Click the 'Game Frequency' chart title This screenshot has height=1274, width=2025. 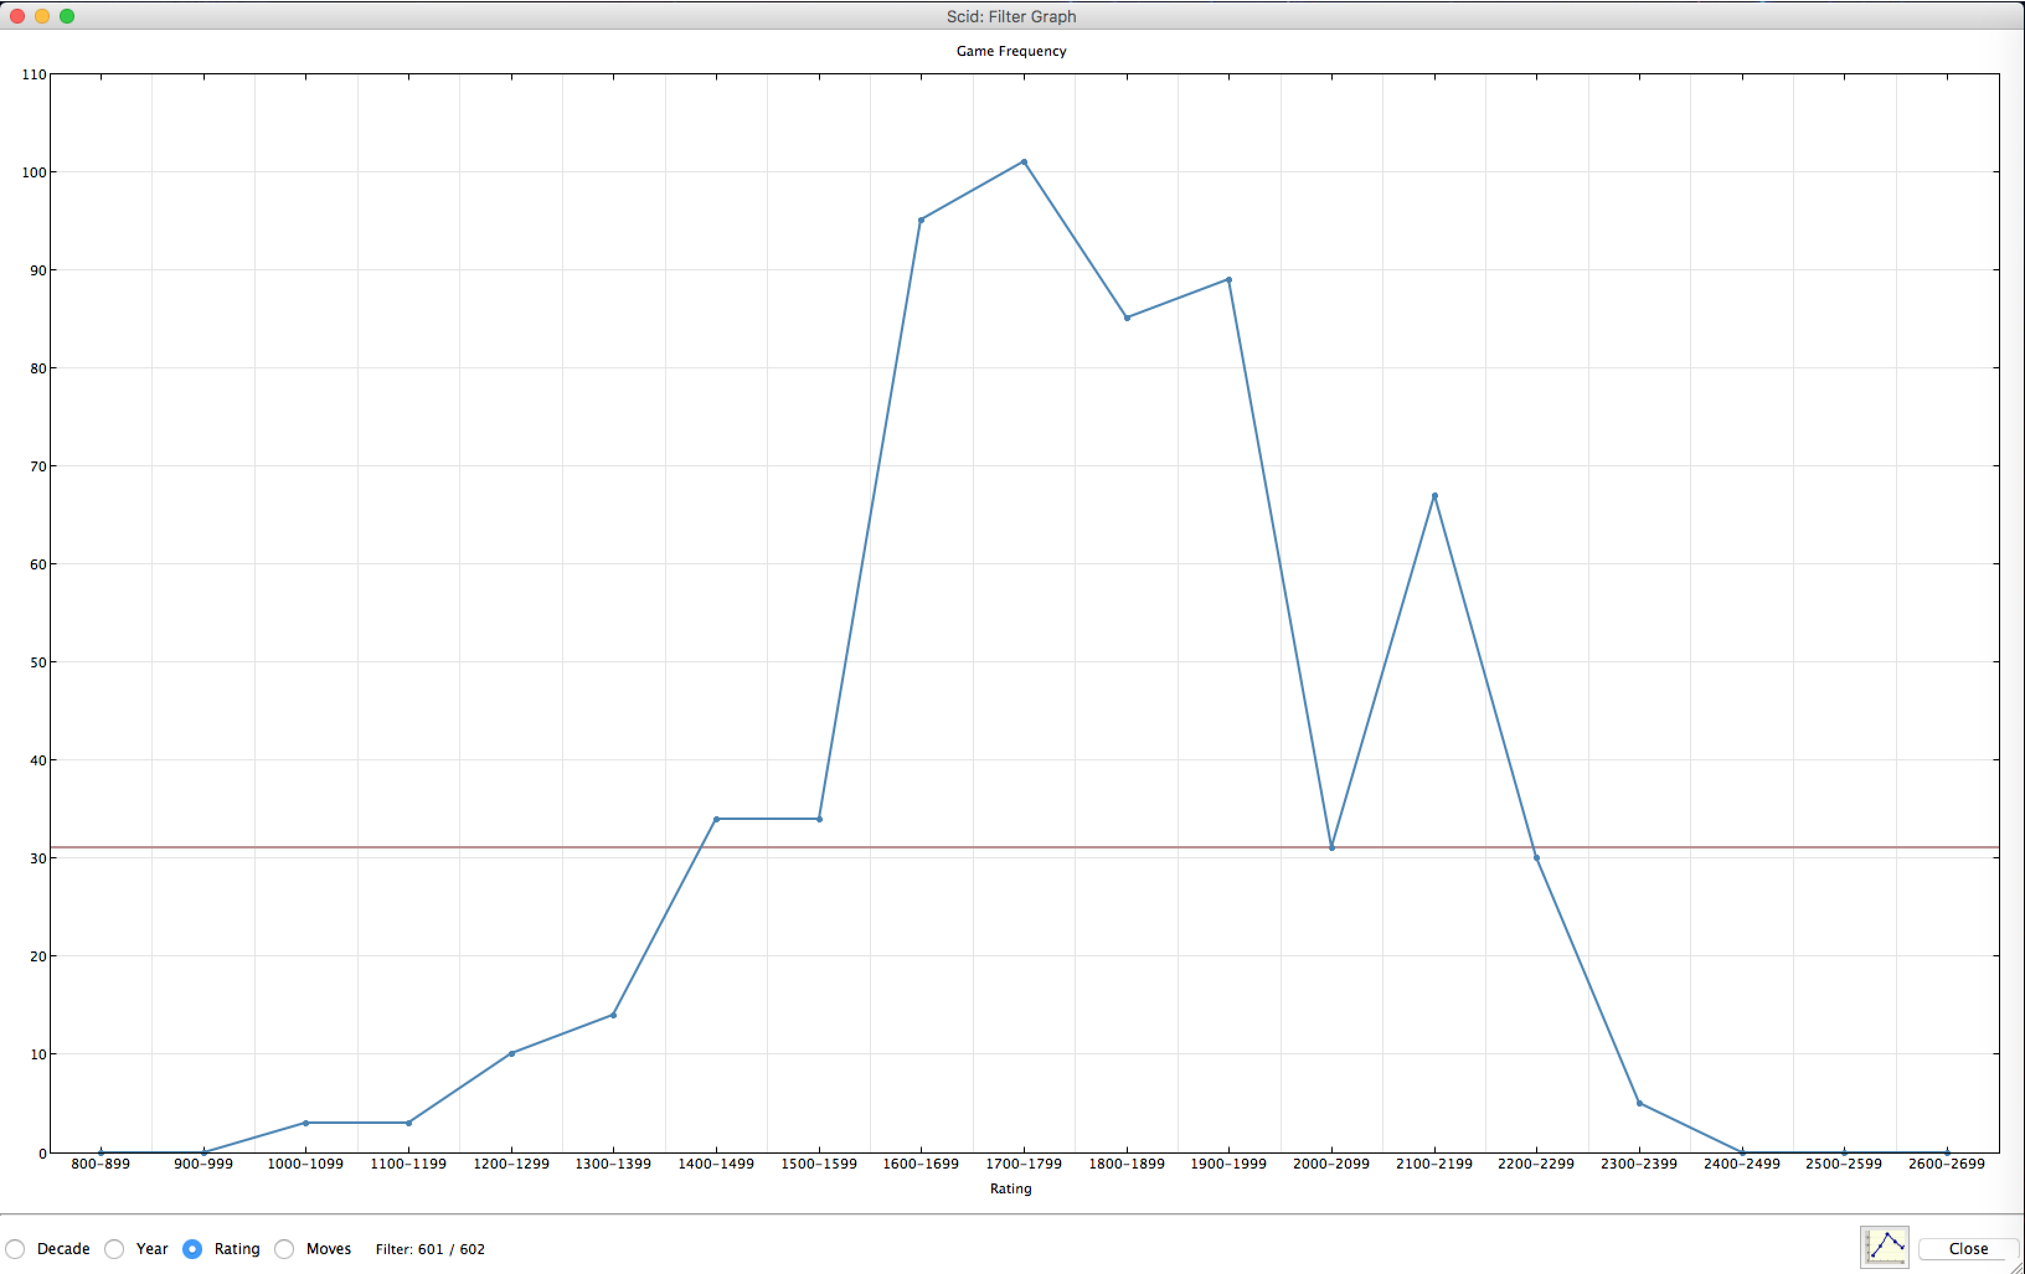click(x=1011, y=50)
